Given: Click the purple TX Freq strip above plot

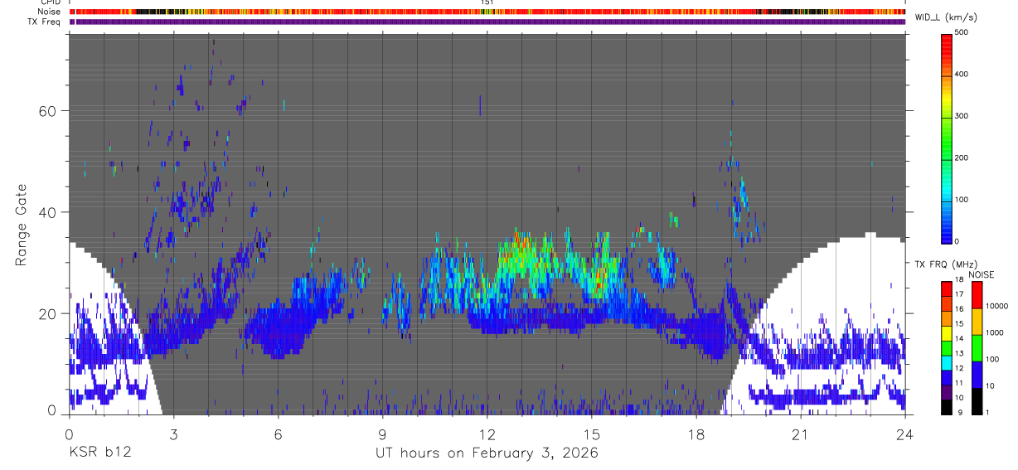Looking at the screenshot, I should click(487, 22).
